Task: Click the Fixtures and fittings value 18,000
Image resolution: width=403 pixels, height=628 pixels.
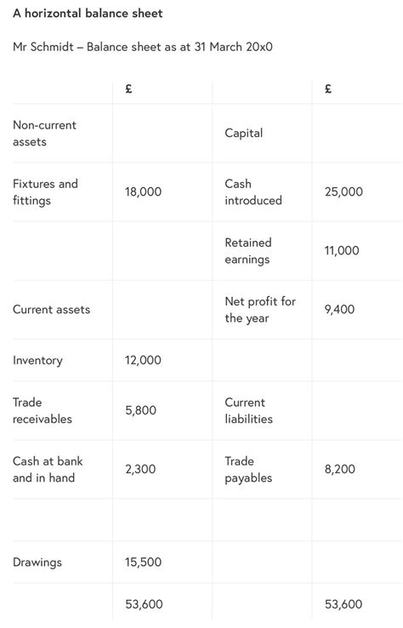Action: coord(144,191)
